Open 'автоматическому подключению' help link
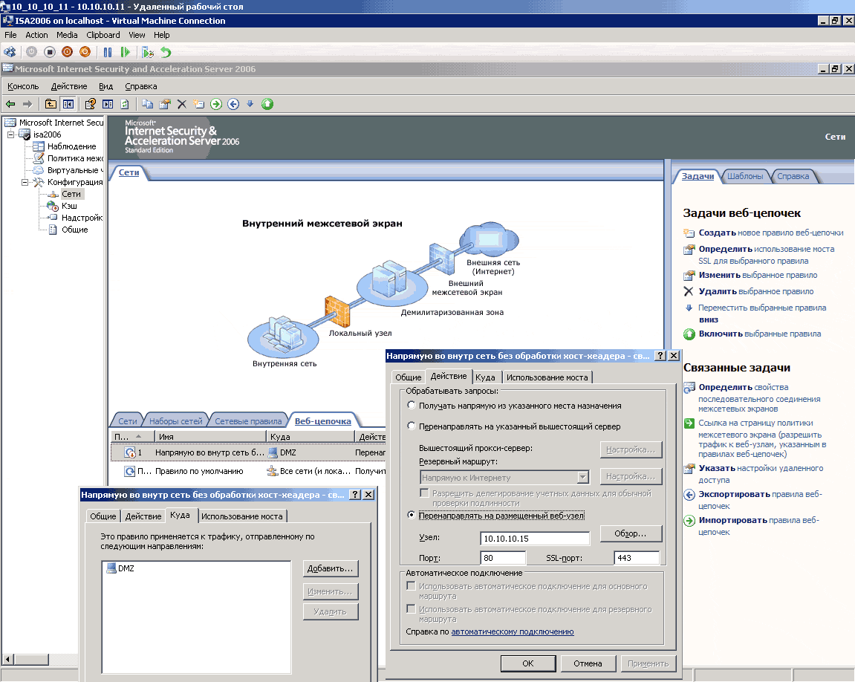 click(x=513, y=631)
